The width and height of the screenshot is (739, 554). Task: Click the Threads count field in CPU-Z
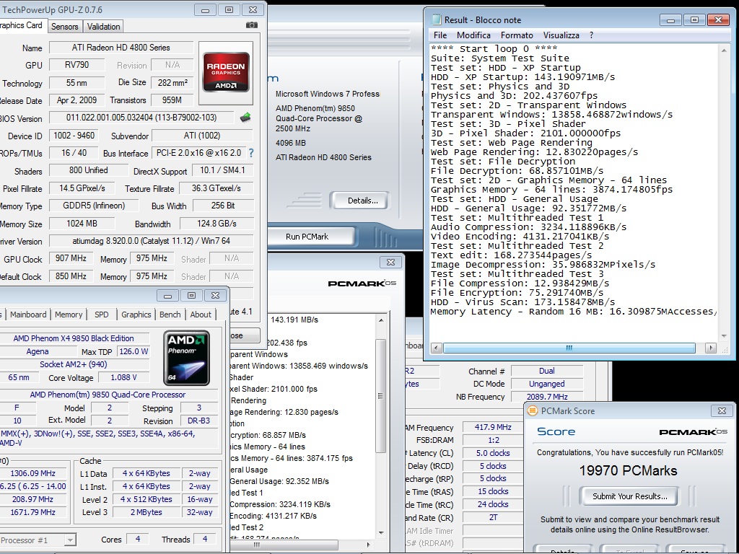(204, 539)
